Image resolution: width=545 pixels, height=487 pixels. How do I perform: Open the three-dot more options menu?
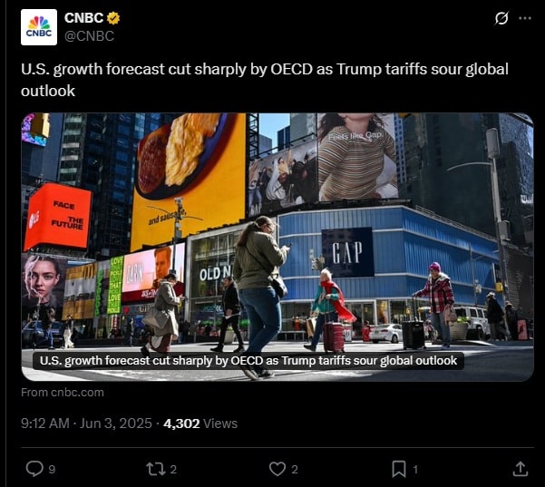pos(525,18)
